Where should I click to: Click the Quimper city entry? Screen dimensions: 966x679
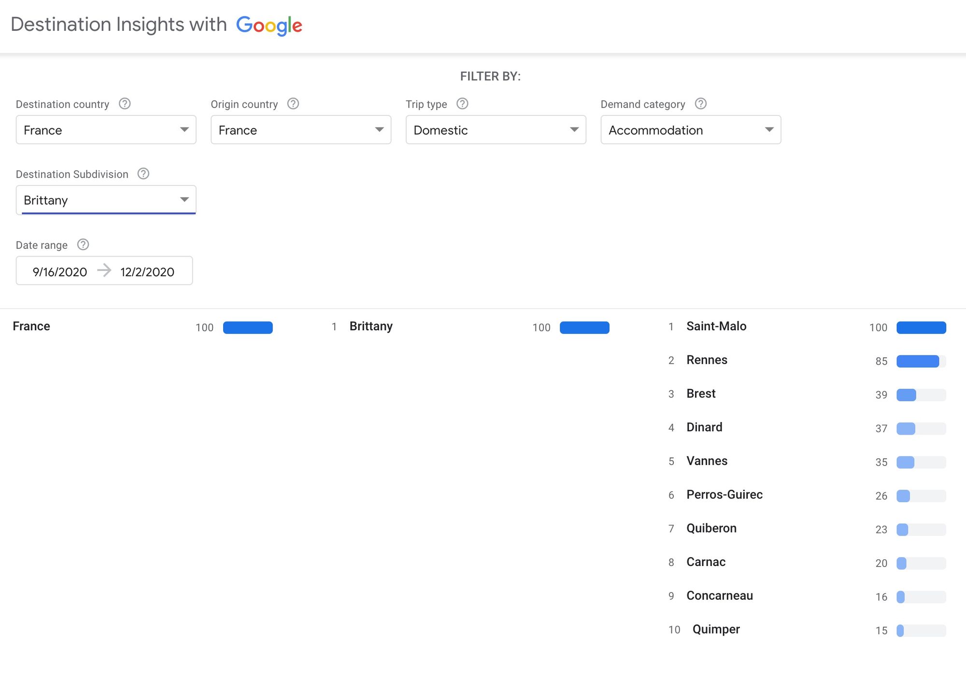pyautogui.click(x=716, y=629)
